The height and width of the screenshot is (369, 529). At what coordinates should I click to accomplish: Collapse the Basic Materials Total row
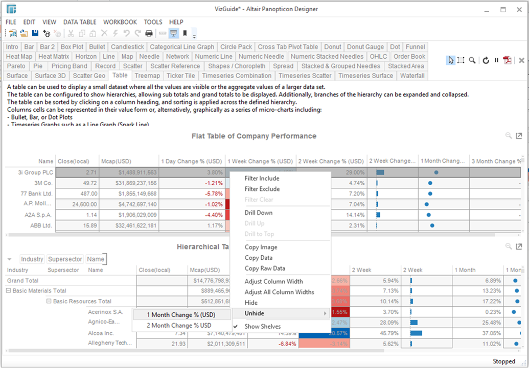click(x=9, y=291)
